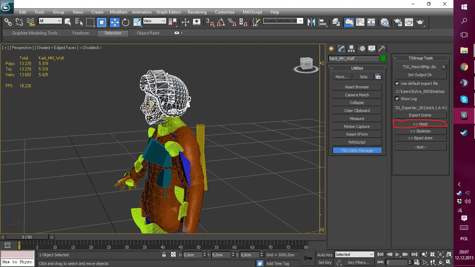This screenshot has width=475, height=267.
Task: Toggle Auto Key animation mode
Action: (x=325, y=255)
